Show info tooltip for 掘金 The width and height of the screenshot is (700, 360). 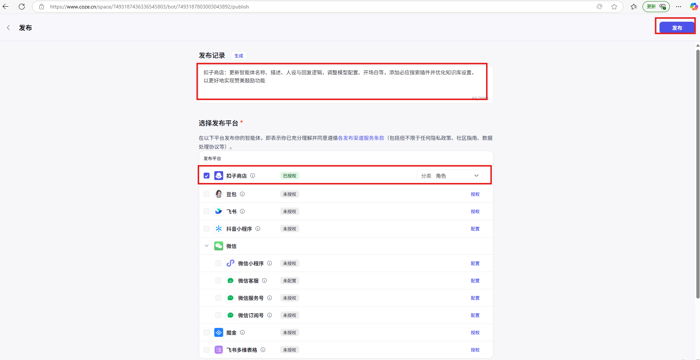click(x=242, y=332)
